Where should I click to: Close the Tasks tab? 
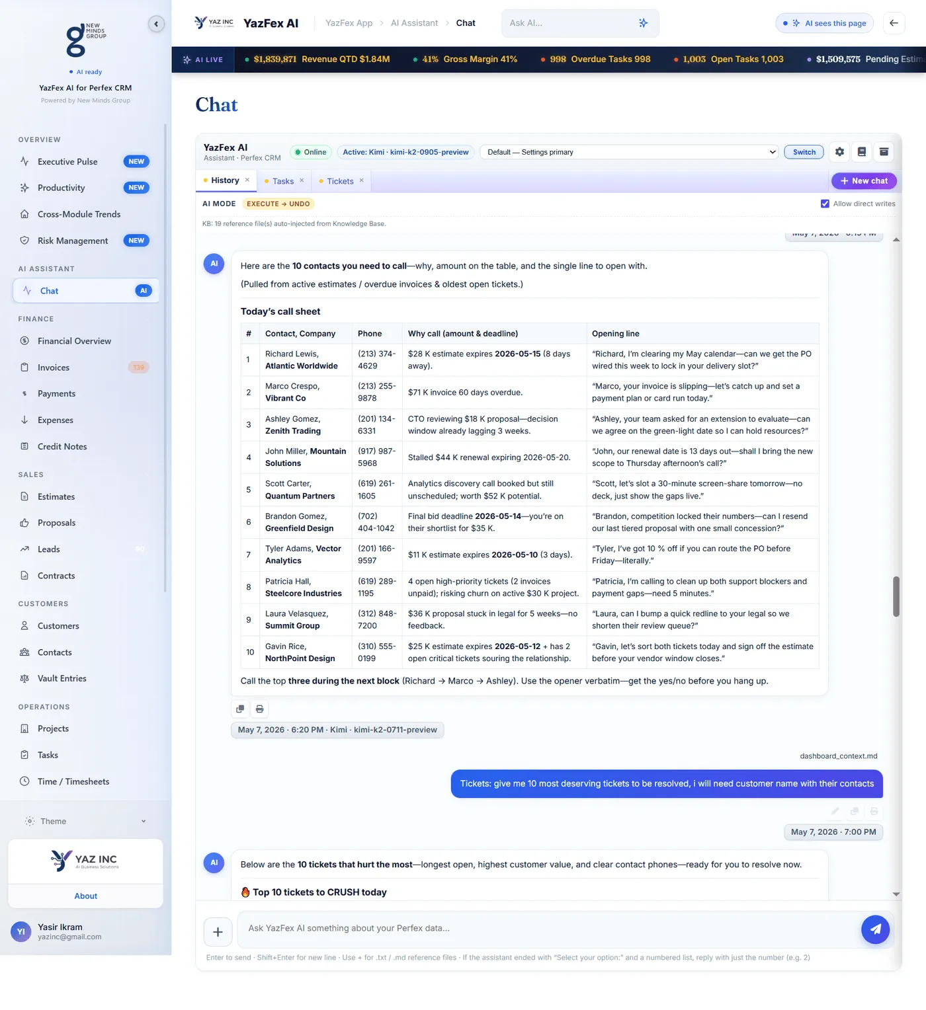click(302, 180)
